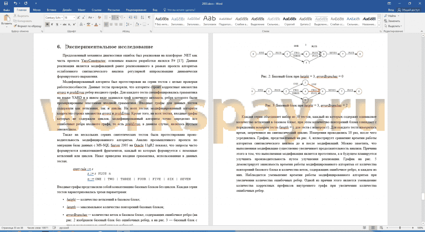Click the Вставить paste icon
Viewport: 425px width, 232px height.
coord(6,18)
